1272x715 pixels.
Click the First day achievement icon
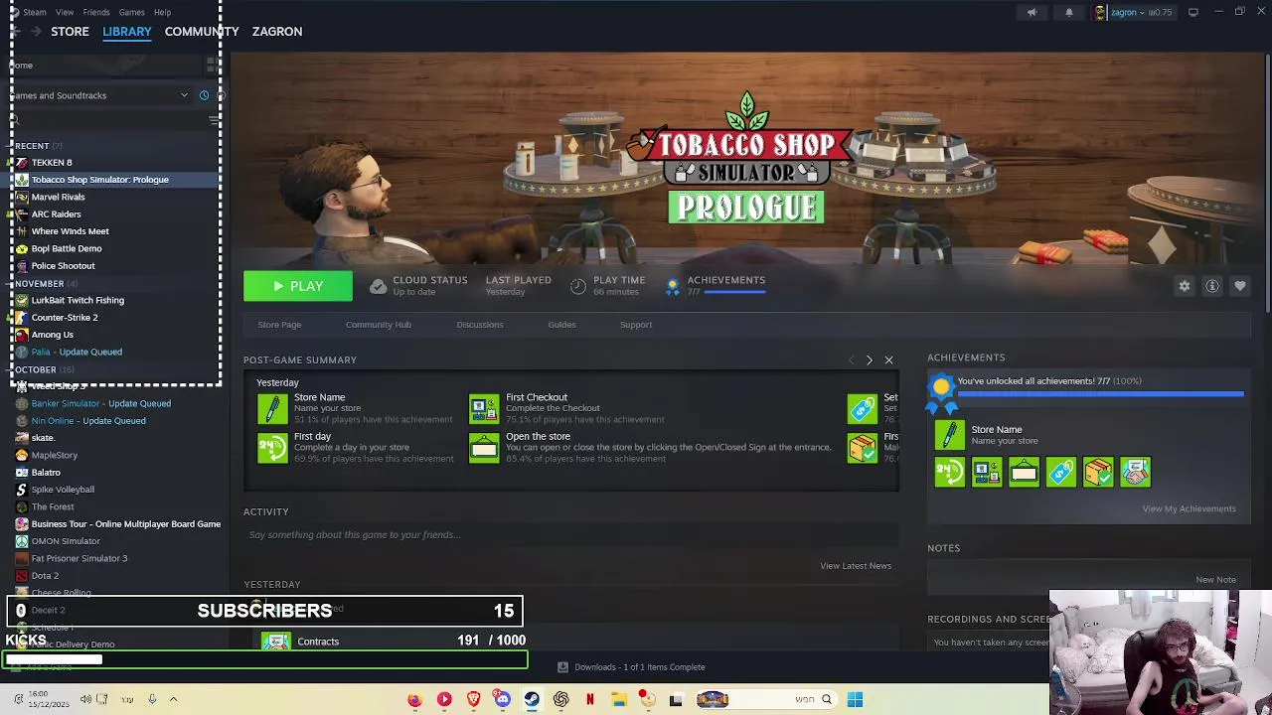click(272, 448)
